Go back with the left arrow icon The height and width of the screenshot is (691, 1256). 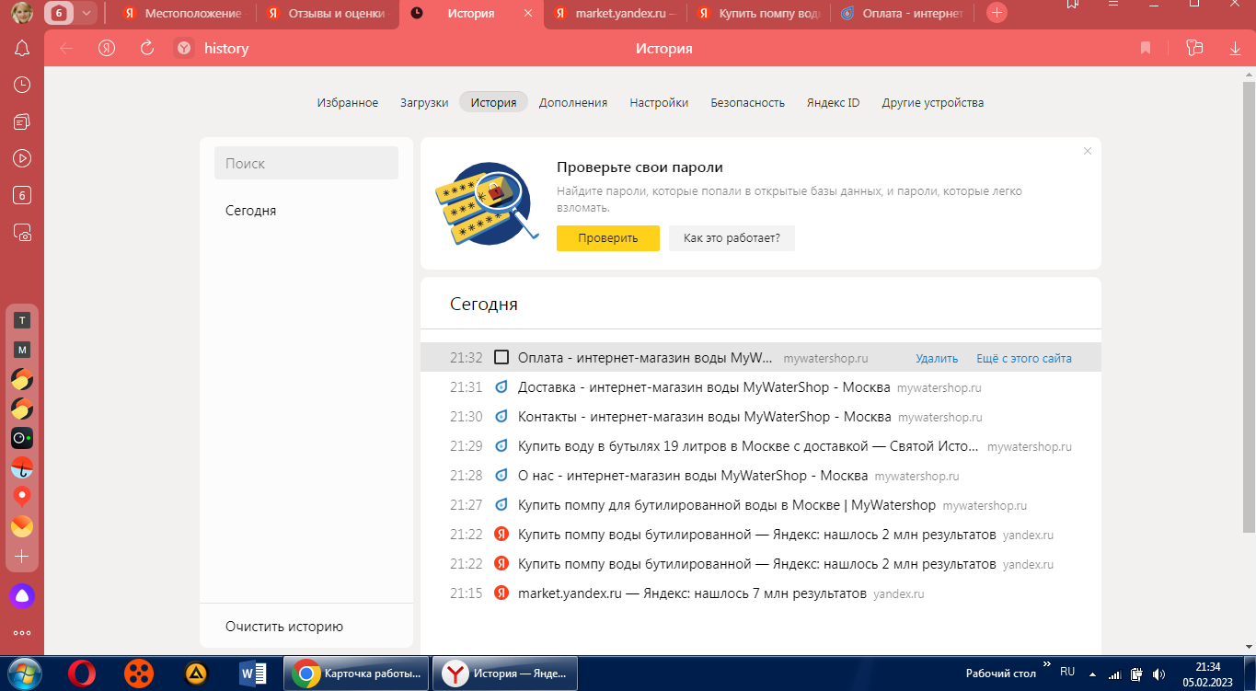coord(66,48)
